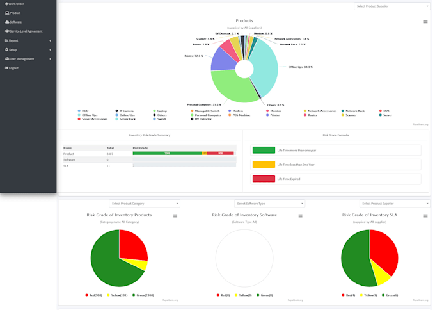Viewport: 435px width, 310px height.
Task: Open the Product menu item in sidebar
Action: (13, 13)
